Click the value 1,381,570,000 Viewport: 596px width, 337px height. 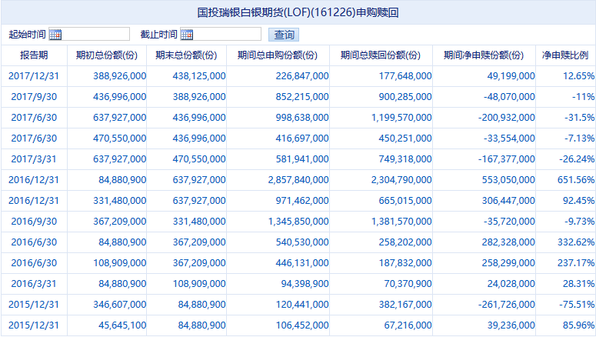[x=401, y=222]
